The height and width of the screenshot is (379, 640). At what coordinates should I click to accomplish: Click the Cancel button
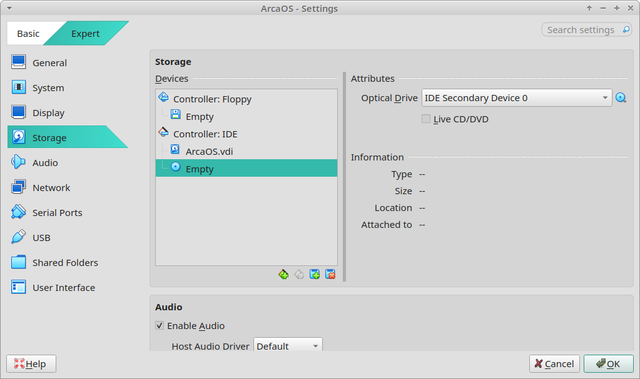(554, 363)
